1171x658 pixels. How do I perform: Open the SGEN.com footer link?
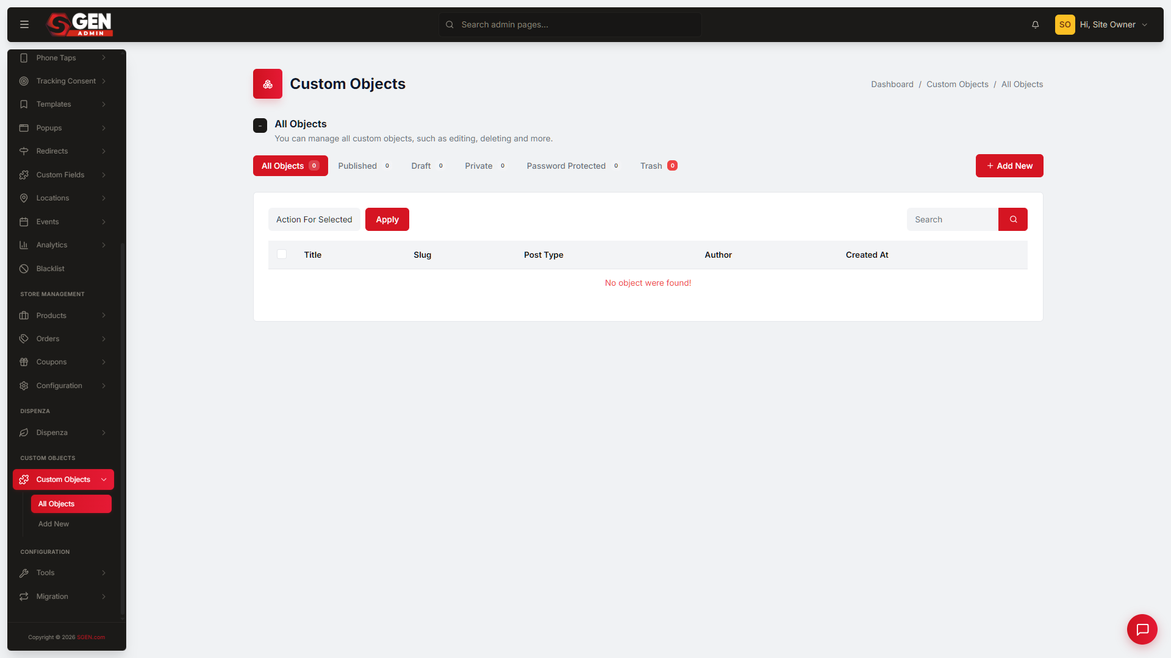point(91,637)
